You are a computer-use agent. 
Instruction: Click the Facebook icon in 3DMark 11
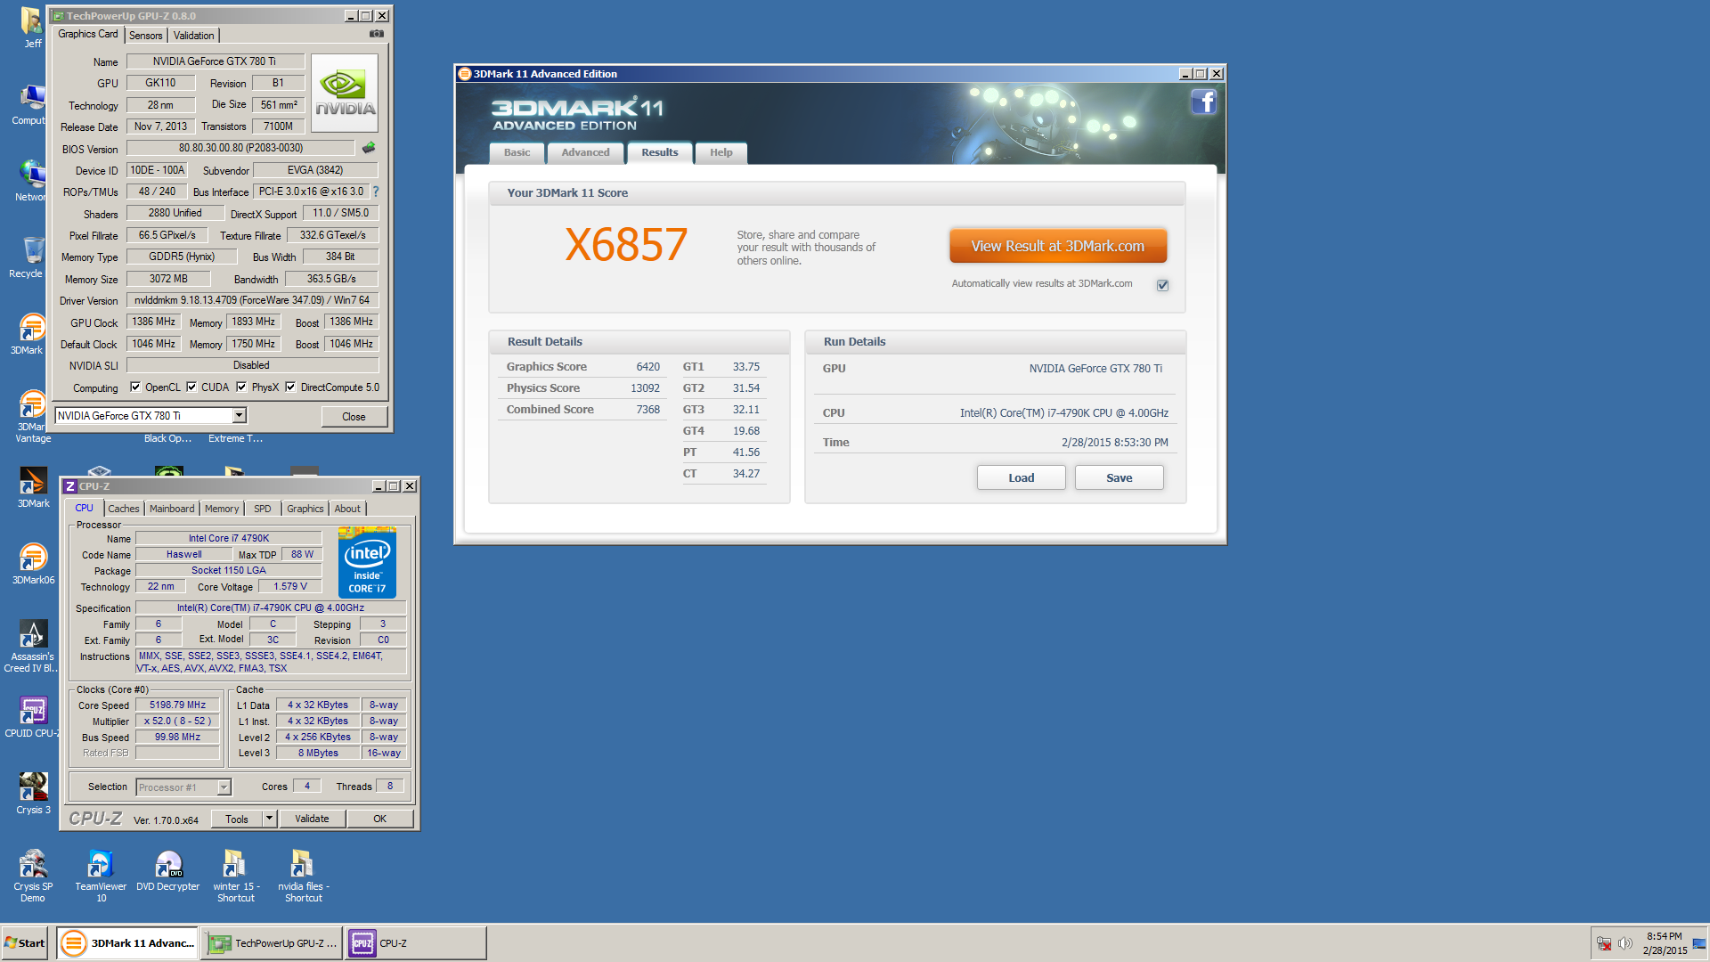point(1203,102)
